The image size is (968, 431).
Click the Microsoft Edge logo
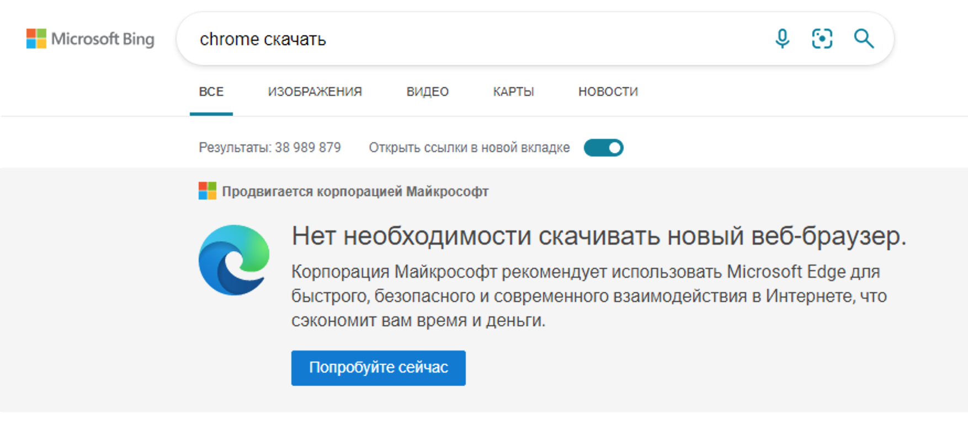pyautogui.click(x=234, y=260)
